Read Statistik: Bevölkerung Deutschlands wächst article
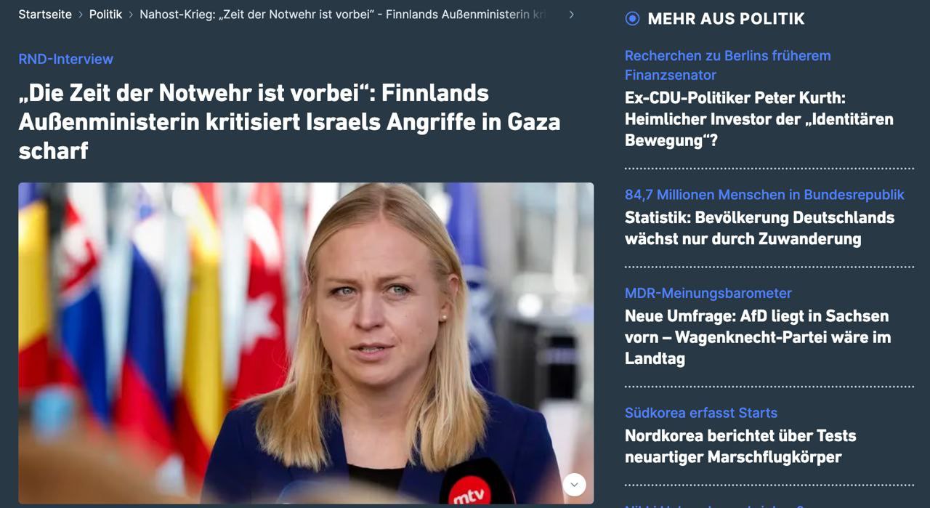 pos(759,228)
